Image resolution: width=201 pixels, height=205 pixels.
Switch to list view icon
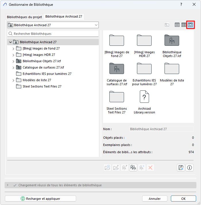pos(177,25)
